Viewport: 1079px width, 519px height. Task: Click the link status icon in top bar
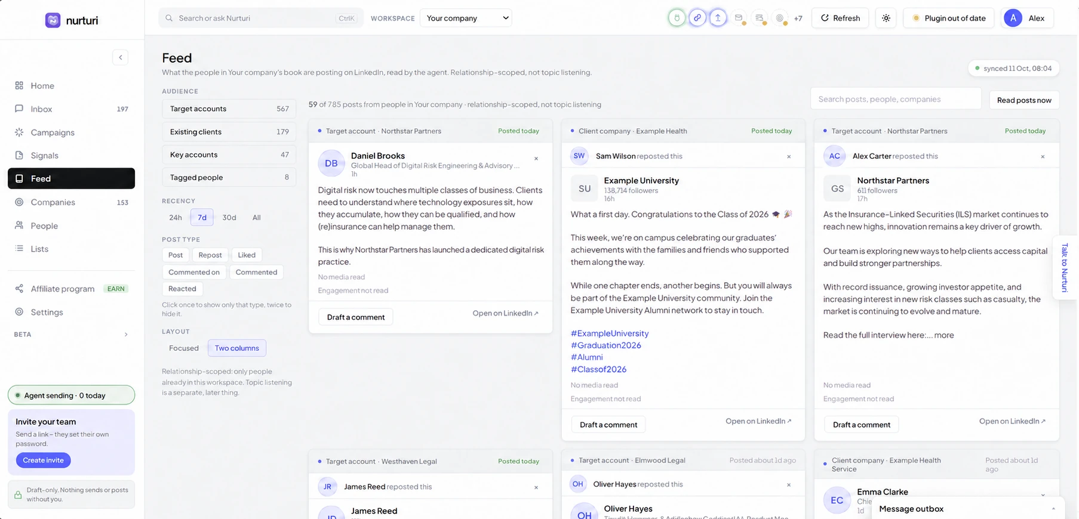(x=697, y=18)
